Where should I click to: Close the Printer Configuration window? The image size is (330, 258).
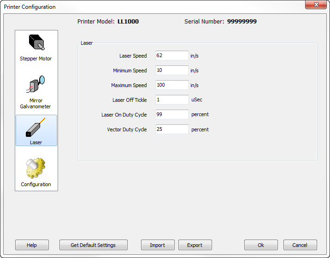(315, 5)
